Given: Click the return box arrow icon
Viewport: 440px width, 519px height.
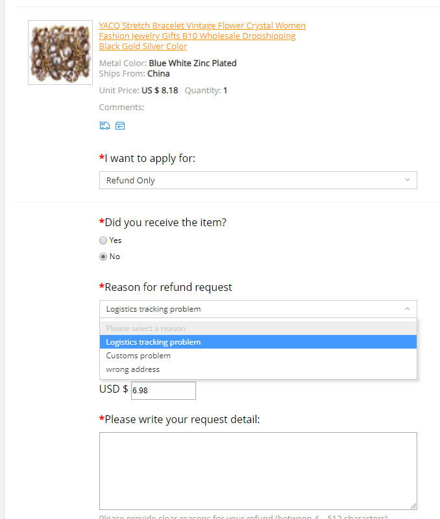Looking at the screenshot, I should (x=120, y=126).
